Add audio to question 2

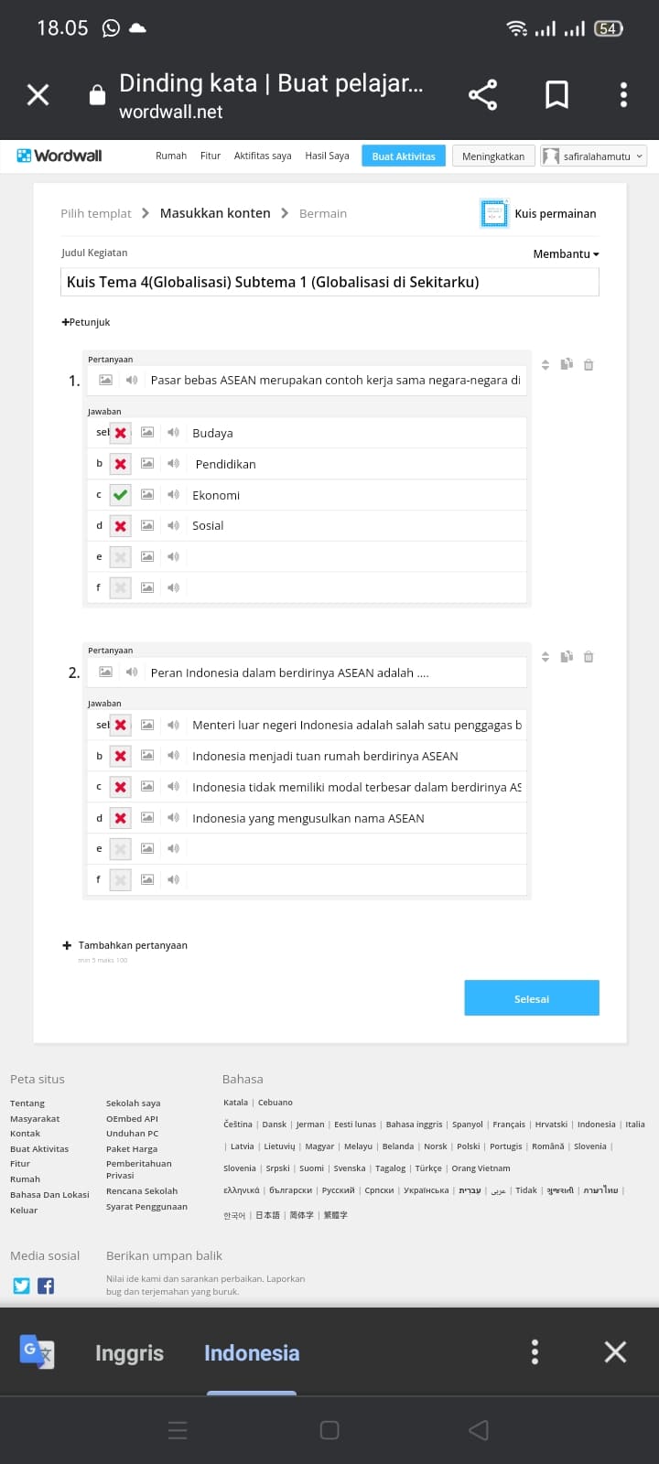coord(132,673)
